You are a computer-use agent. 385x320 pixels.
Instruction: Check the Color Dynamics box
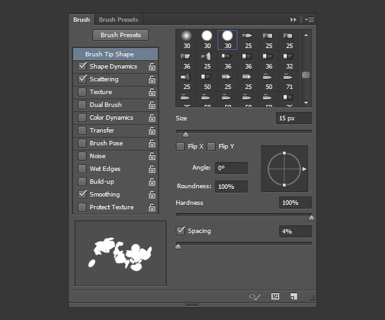[x=82, y=118]
